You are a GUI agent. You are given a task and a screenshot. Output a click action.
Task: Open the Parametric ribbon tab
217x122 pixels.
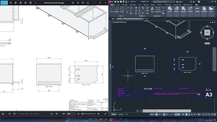(x=133, y=5)
